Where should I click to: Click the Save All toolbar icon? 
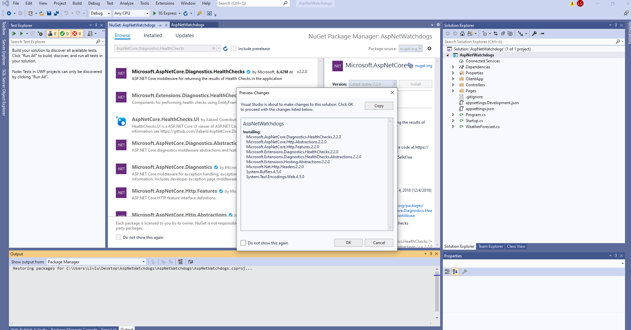(56, 13)
